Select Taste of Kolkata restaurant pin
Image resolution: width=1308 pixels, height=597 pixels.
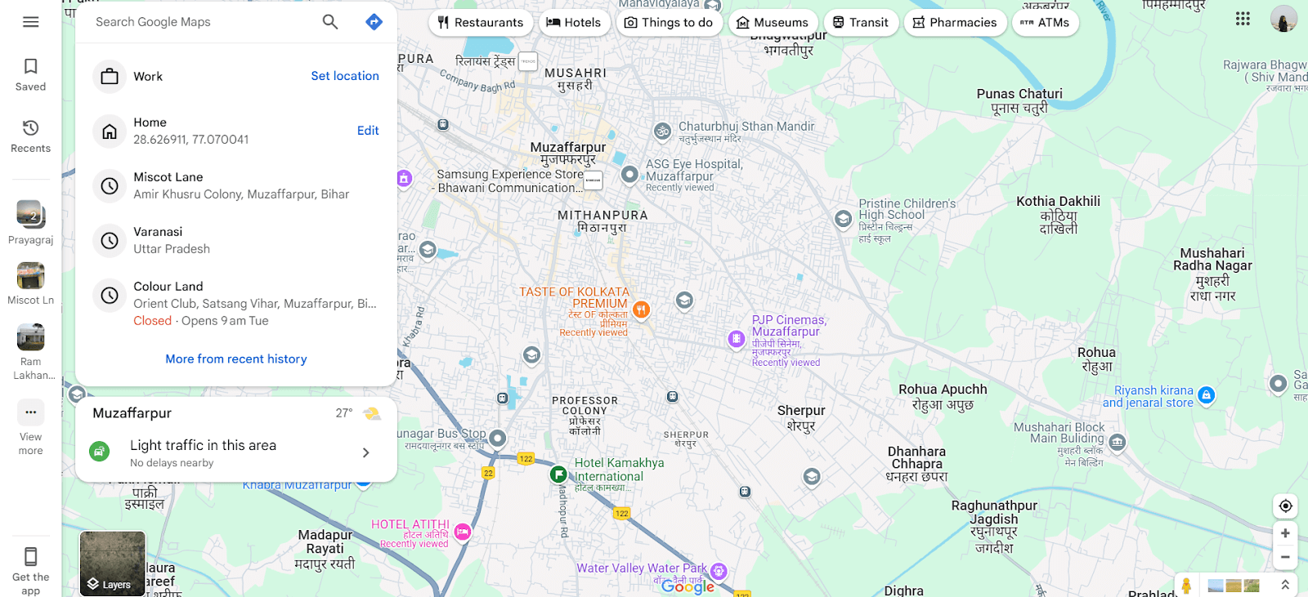642,310
